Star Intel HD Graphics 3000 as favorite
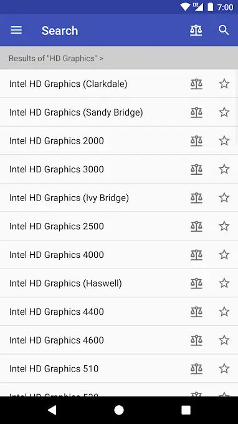 pyautogui.click(x=224, y=169)
